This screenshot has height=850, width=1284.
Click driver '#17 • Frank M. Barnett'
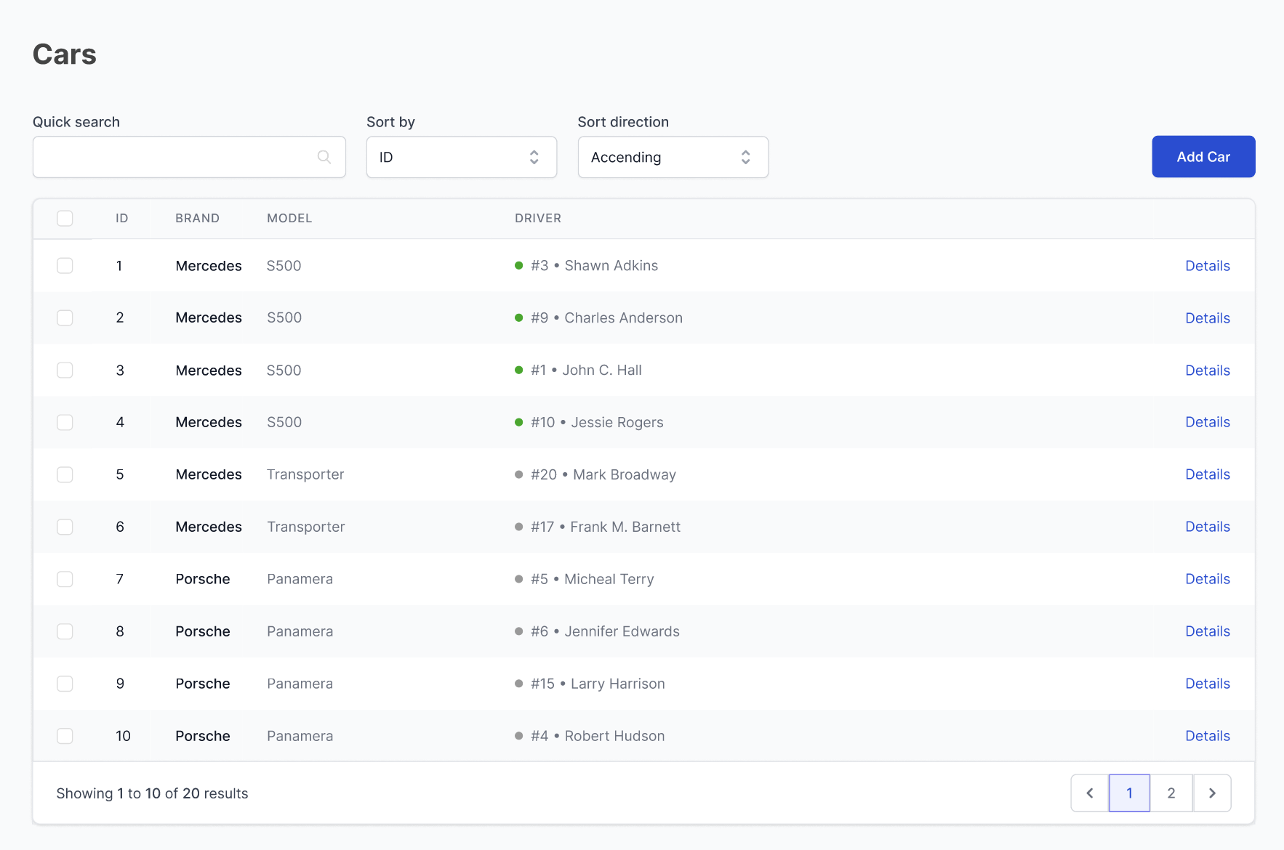click(598, 527)
